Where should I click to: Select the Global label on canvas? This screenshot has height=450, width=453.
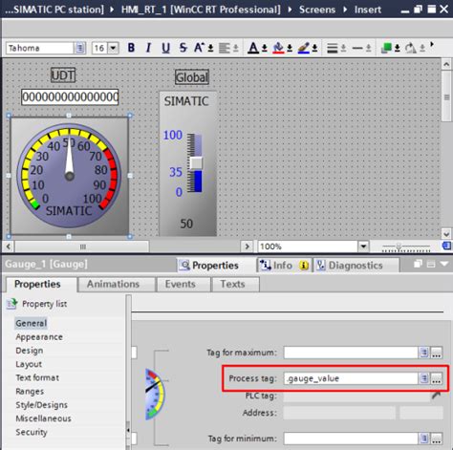point(192,77)
